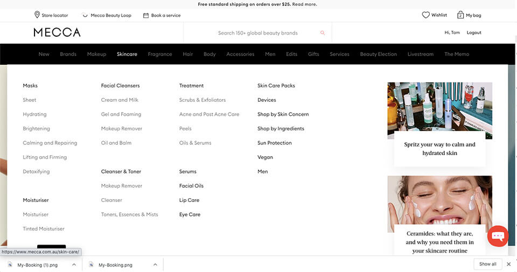Click Treatment heading
This screenshot has height=272, width=517.
pos(191,86)
